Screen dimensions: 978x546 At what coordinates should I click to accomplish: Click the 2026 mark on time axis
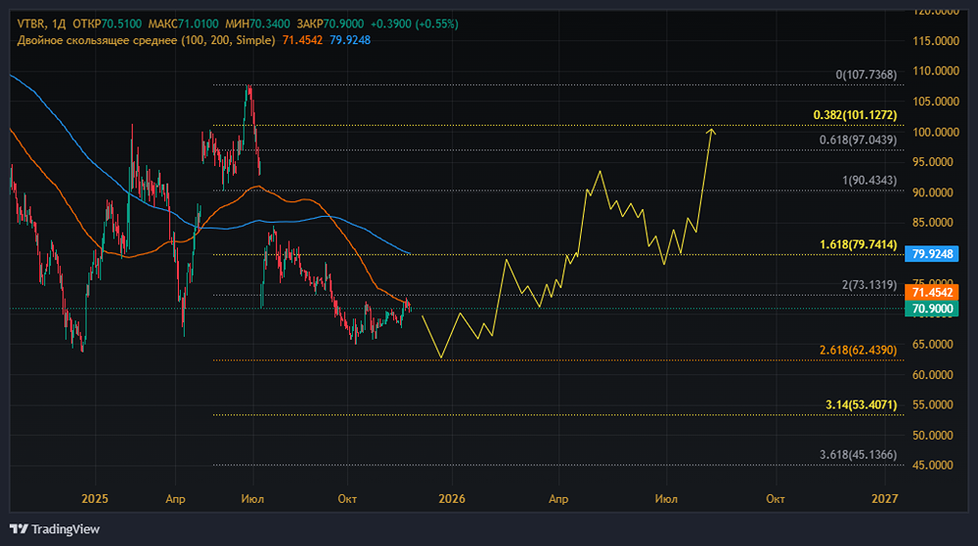452,498
